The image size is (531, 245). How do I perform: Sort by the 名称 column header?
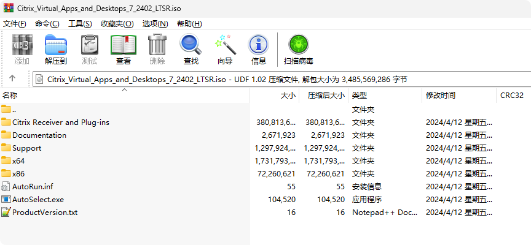(x=125, y=96)
